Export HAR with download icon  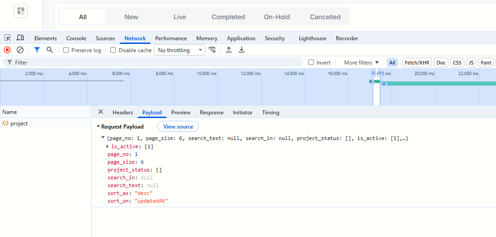242,50
